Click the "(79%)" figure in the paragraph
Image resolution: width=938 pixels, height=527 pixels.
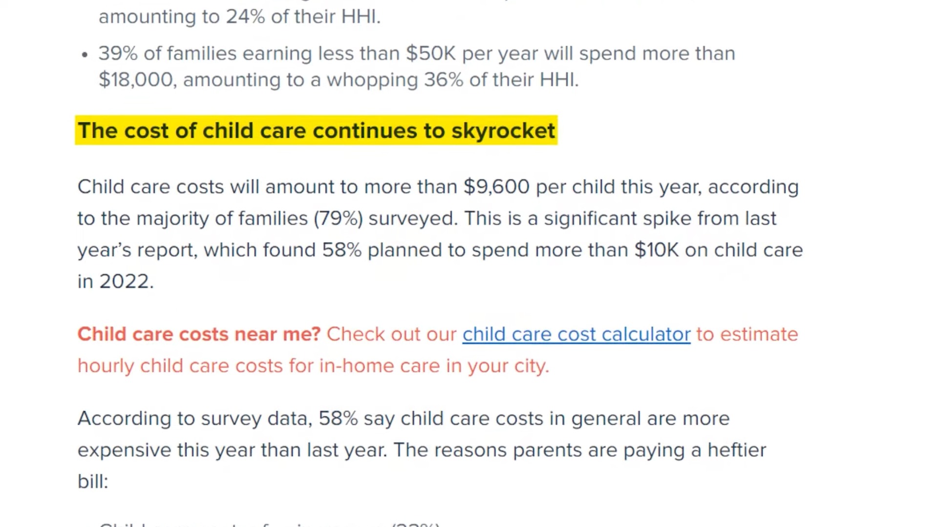click(338, 219)
